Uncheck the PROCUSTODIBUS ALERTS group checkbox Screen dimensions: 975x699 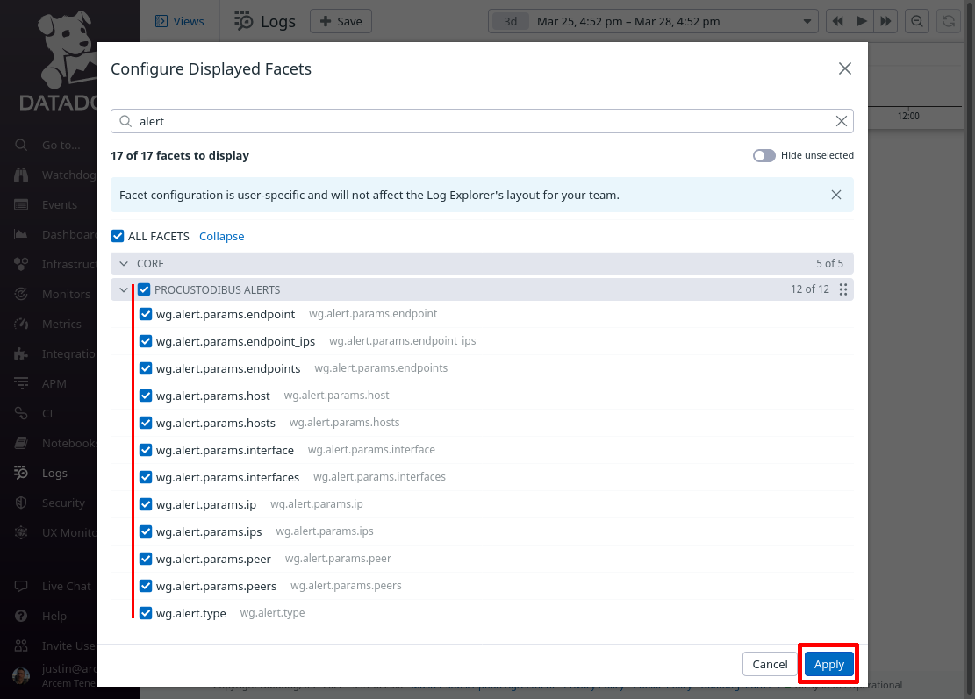[144, 289]
